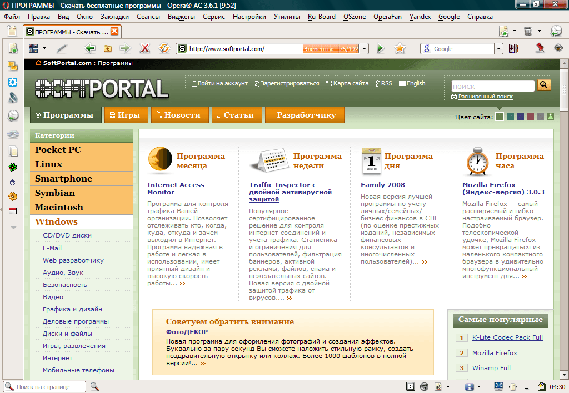
Task: Expand sidebar panel list down arrow
Action: click(13, 228)
